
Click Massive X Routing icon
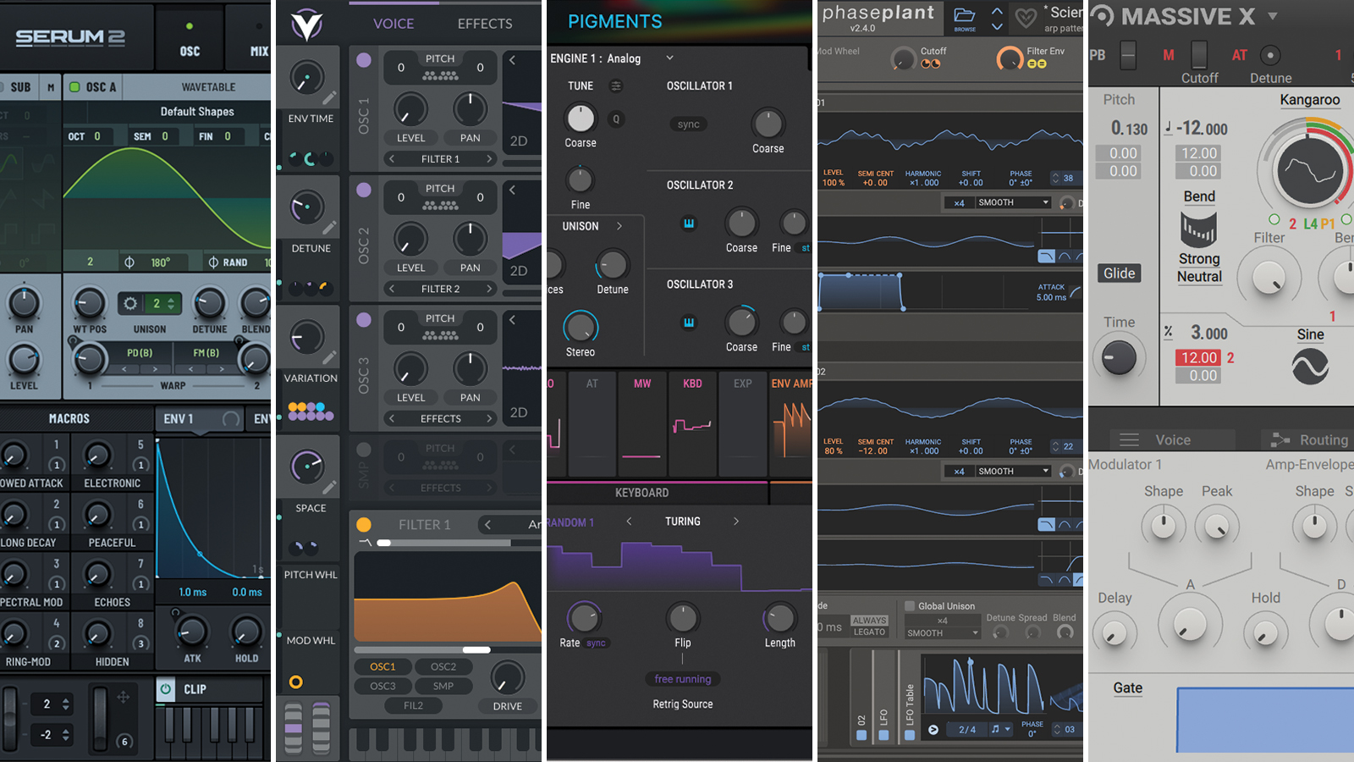[1280, 440]
